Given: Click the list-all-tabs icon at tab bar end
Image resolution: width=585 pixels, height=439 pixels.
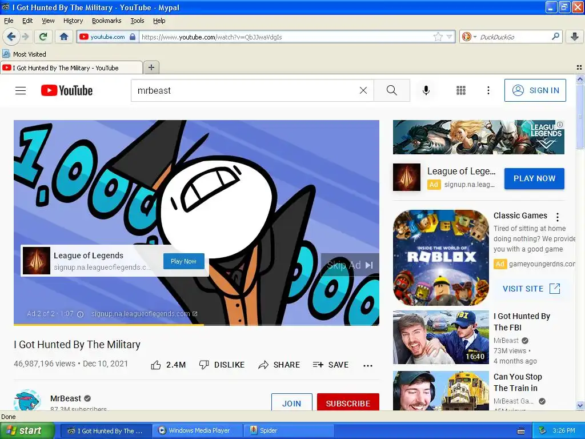Looking at the screenshot, I should click(579, 67).
